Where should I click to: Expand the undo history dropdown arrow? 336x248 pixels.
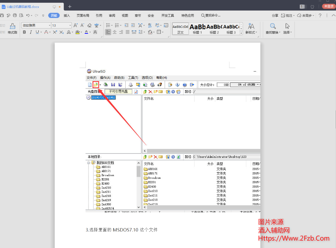(32, 15)
